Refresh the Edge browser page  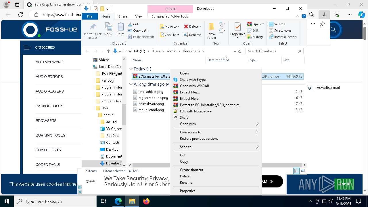coord(21,14)
